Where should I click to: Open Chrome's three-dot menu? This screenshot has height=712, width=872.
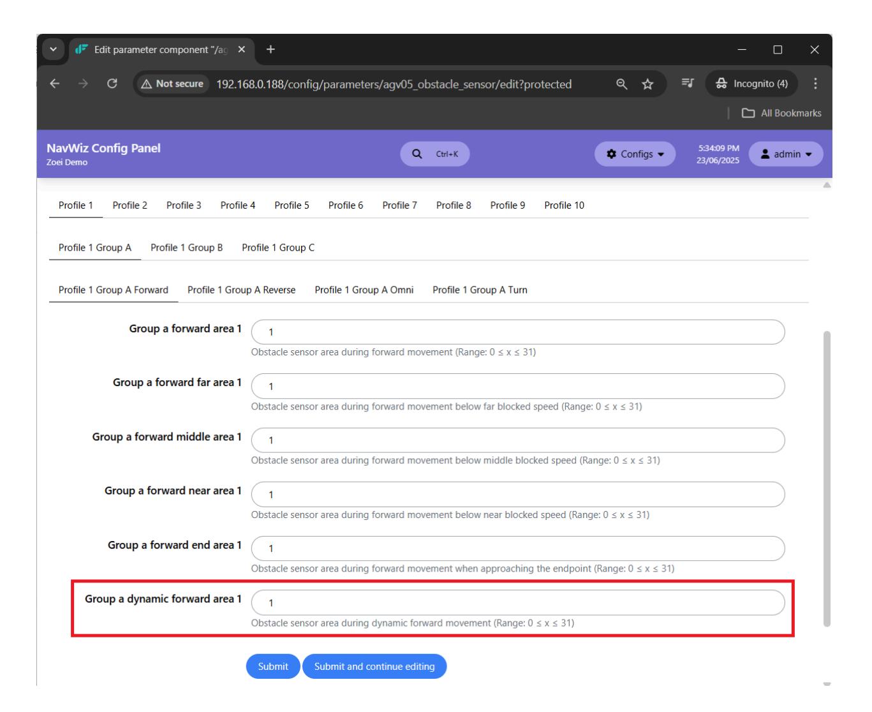click(815, 84)
